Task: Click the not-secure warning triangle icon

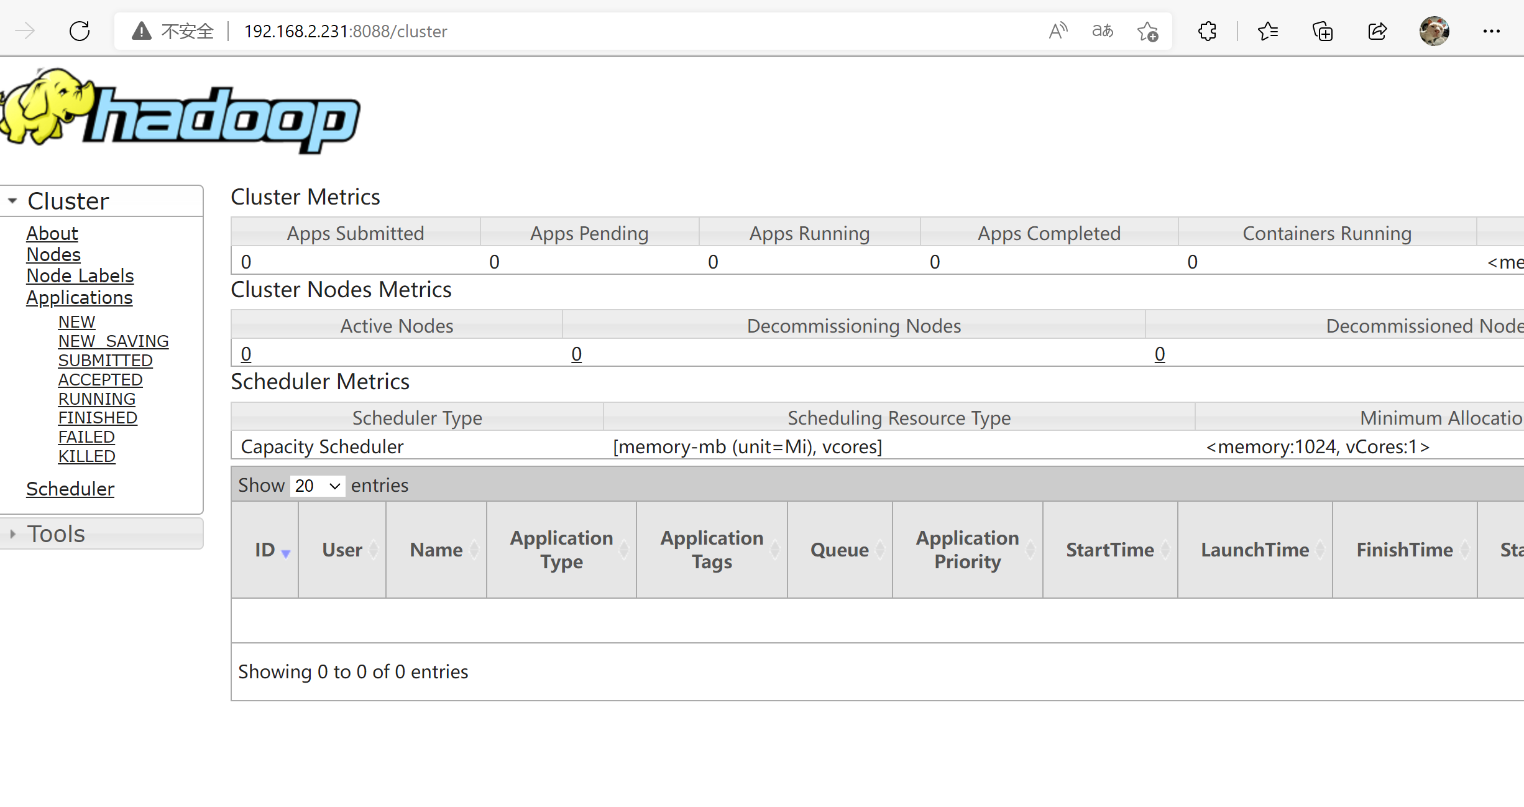Action: [142, 31]
